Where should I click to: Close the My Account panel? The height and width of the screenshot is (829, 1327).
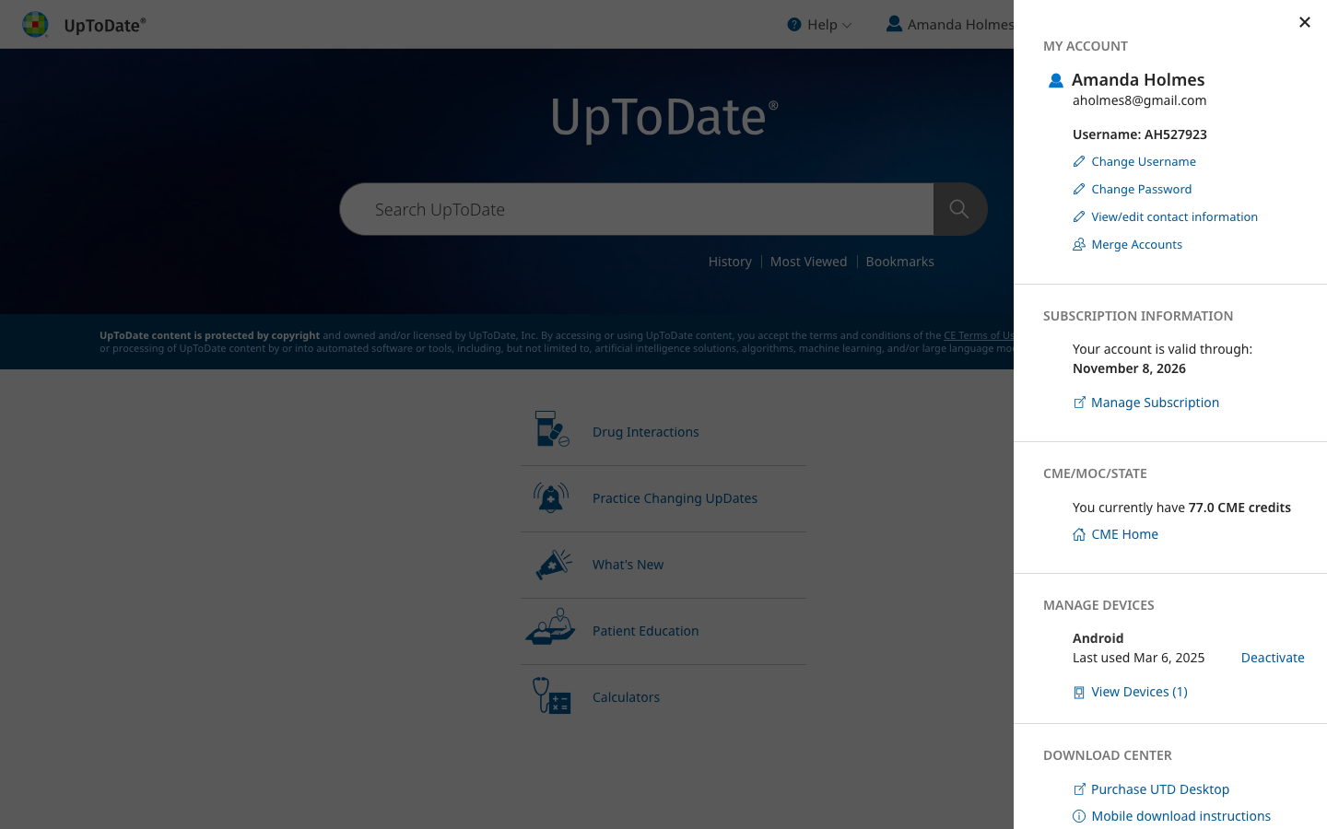[x=1304, y=22]
